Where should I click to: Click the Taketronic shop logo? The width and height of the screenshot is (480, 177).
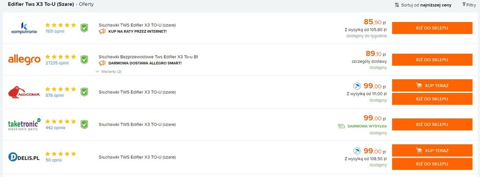[24, 125]
